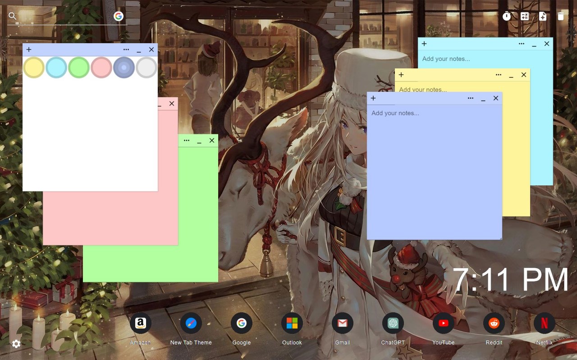This screenshot has height=360, width=577.
Task: Create a new sticky note from top toolbar
Action: coord(543,16)
